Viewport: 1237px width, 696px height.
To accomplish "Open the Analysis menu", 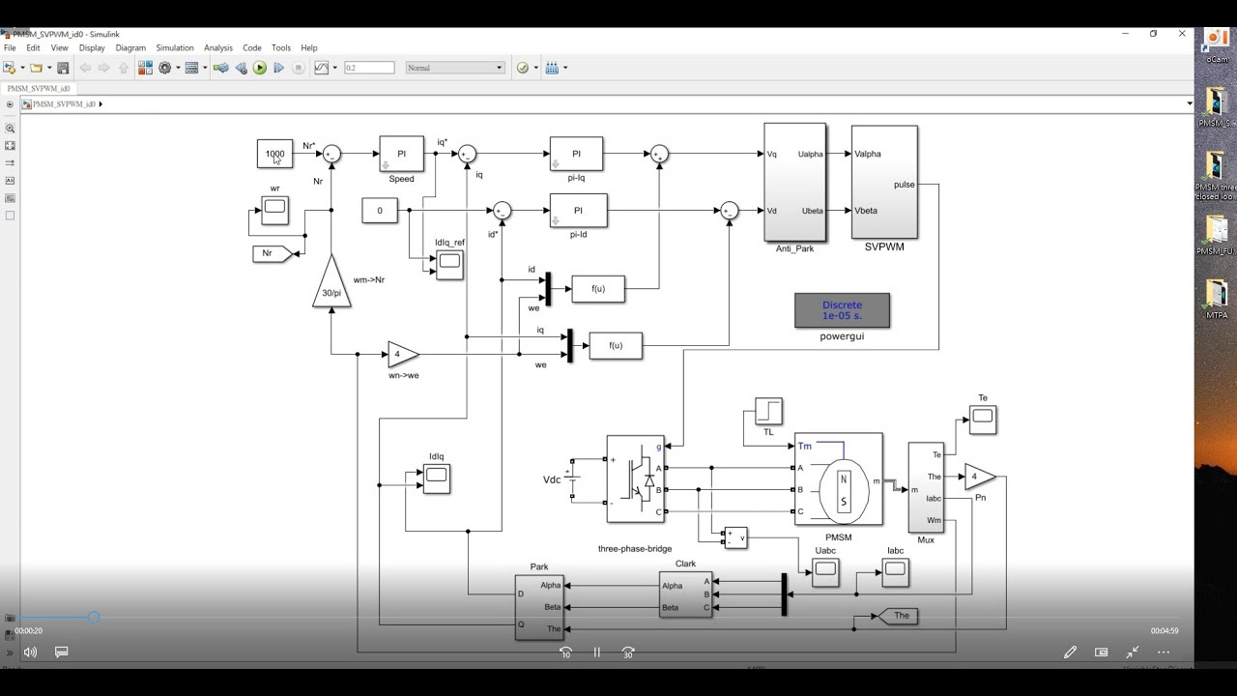I will point(218,47).
